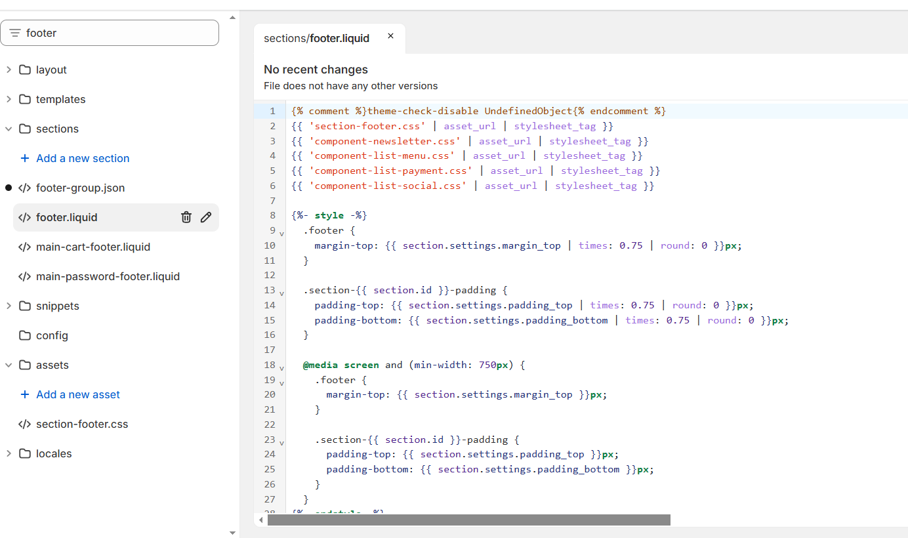Click the sections folder icon

[x=25, y=129]
